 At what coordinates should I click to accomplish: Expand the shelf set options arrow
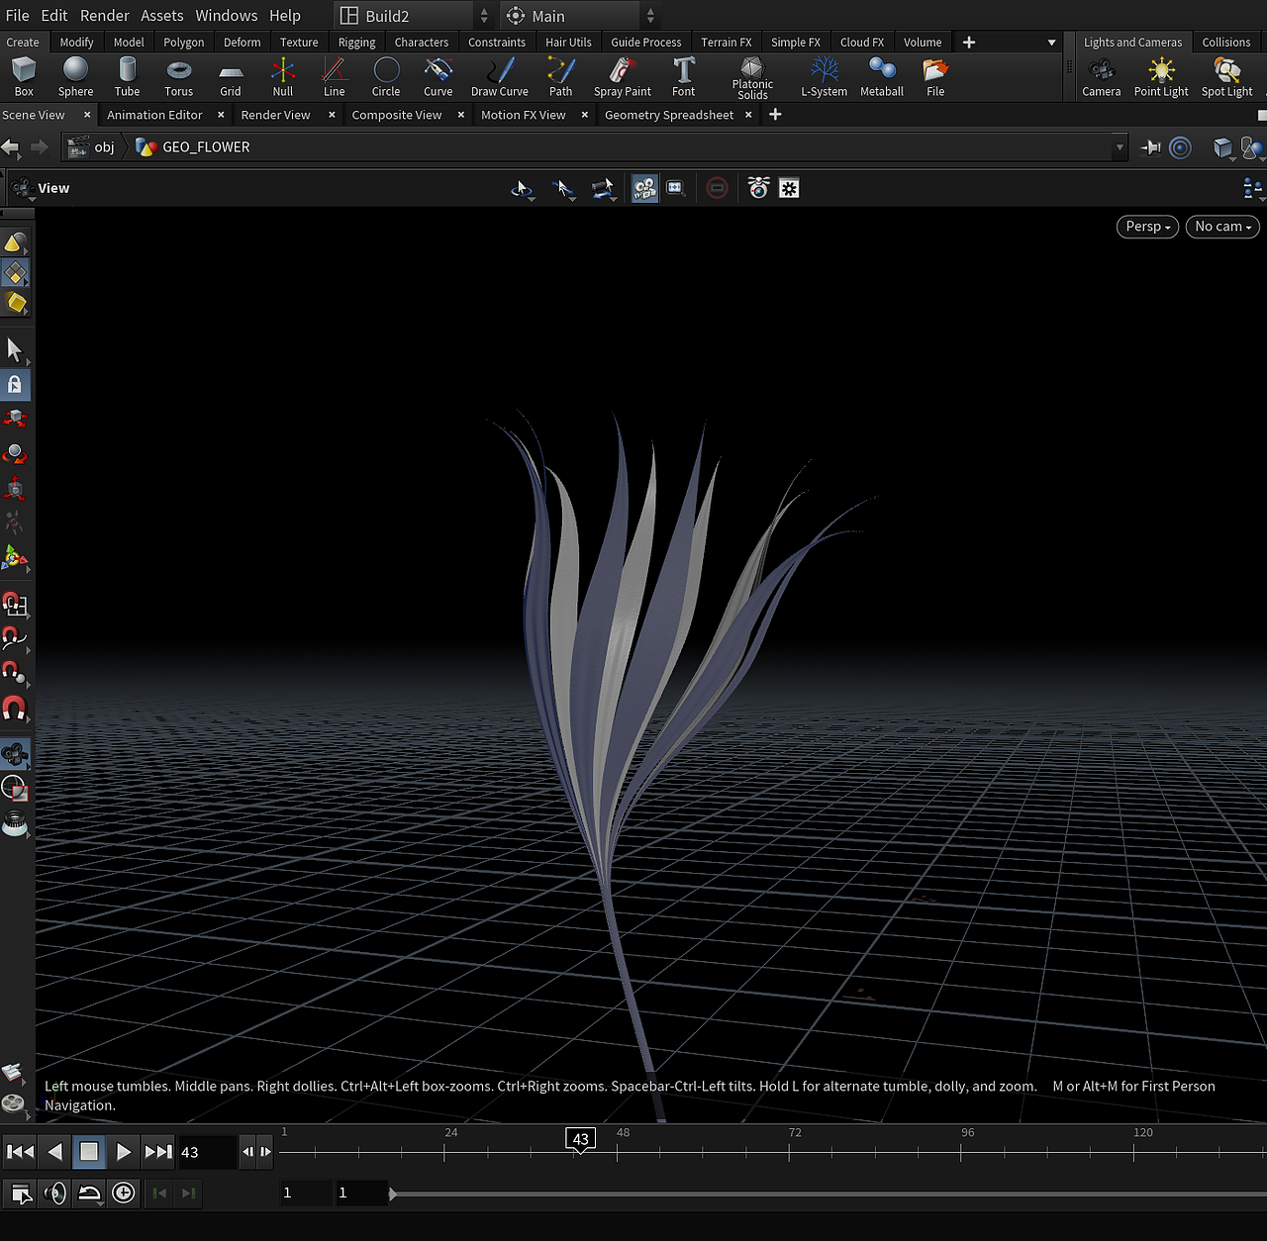pos(1051,43)
